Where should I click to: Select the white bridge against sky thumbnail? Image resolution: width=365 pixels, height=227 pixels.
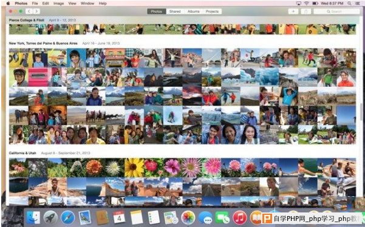pos(211,58)
